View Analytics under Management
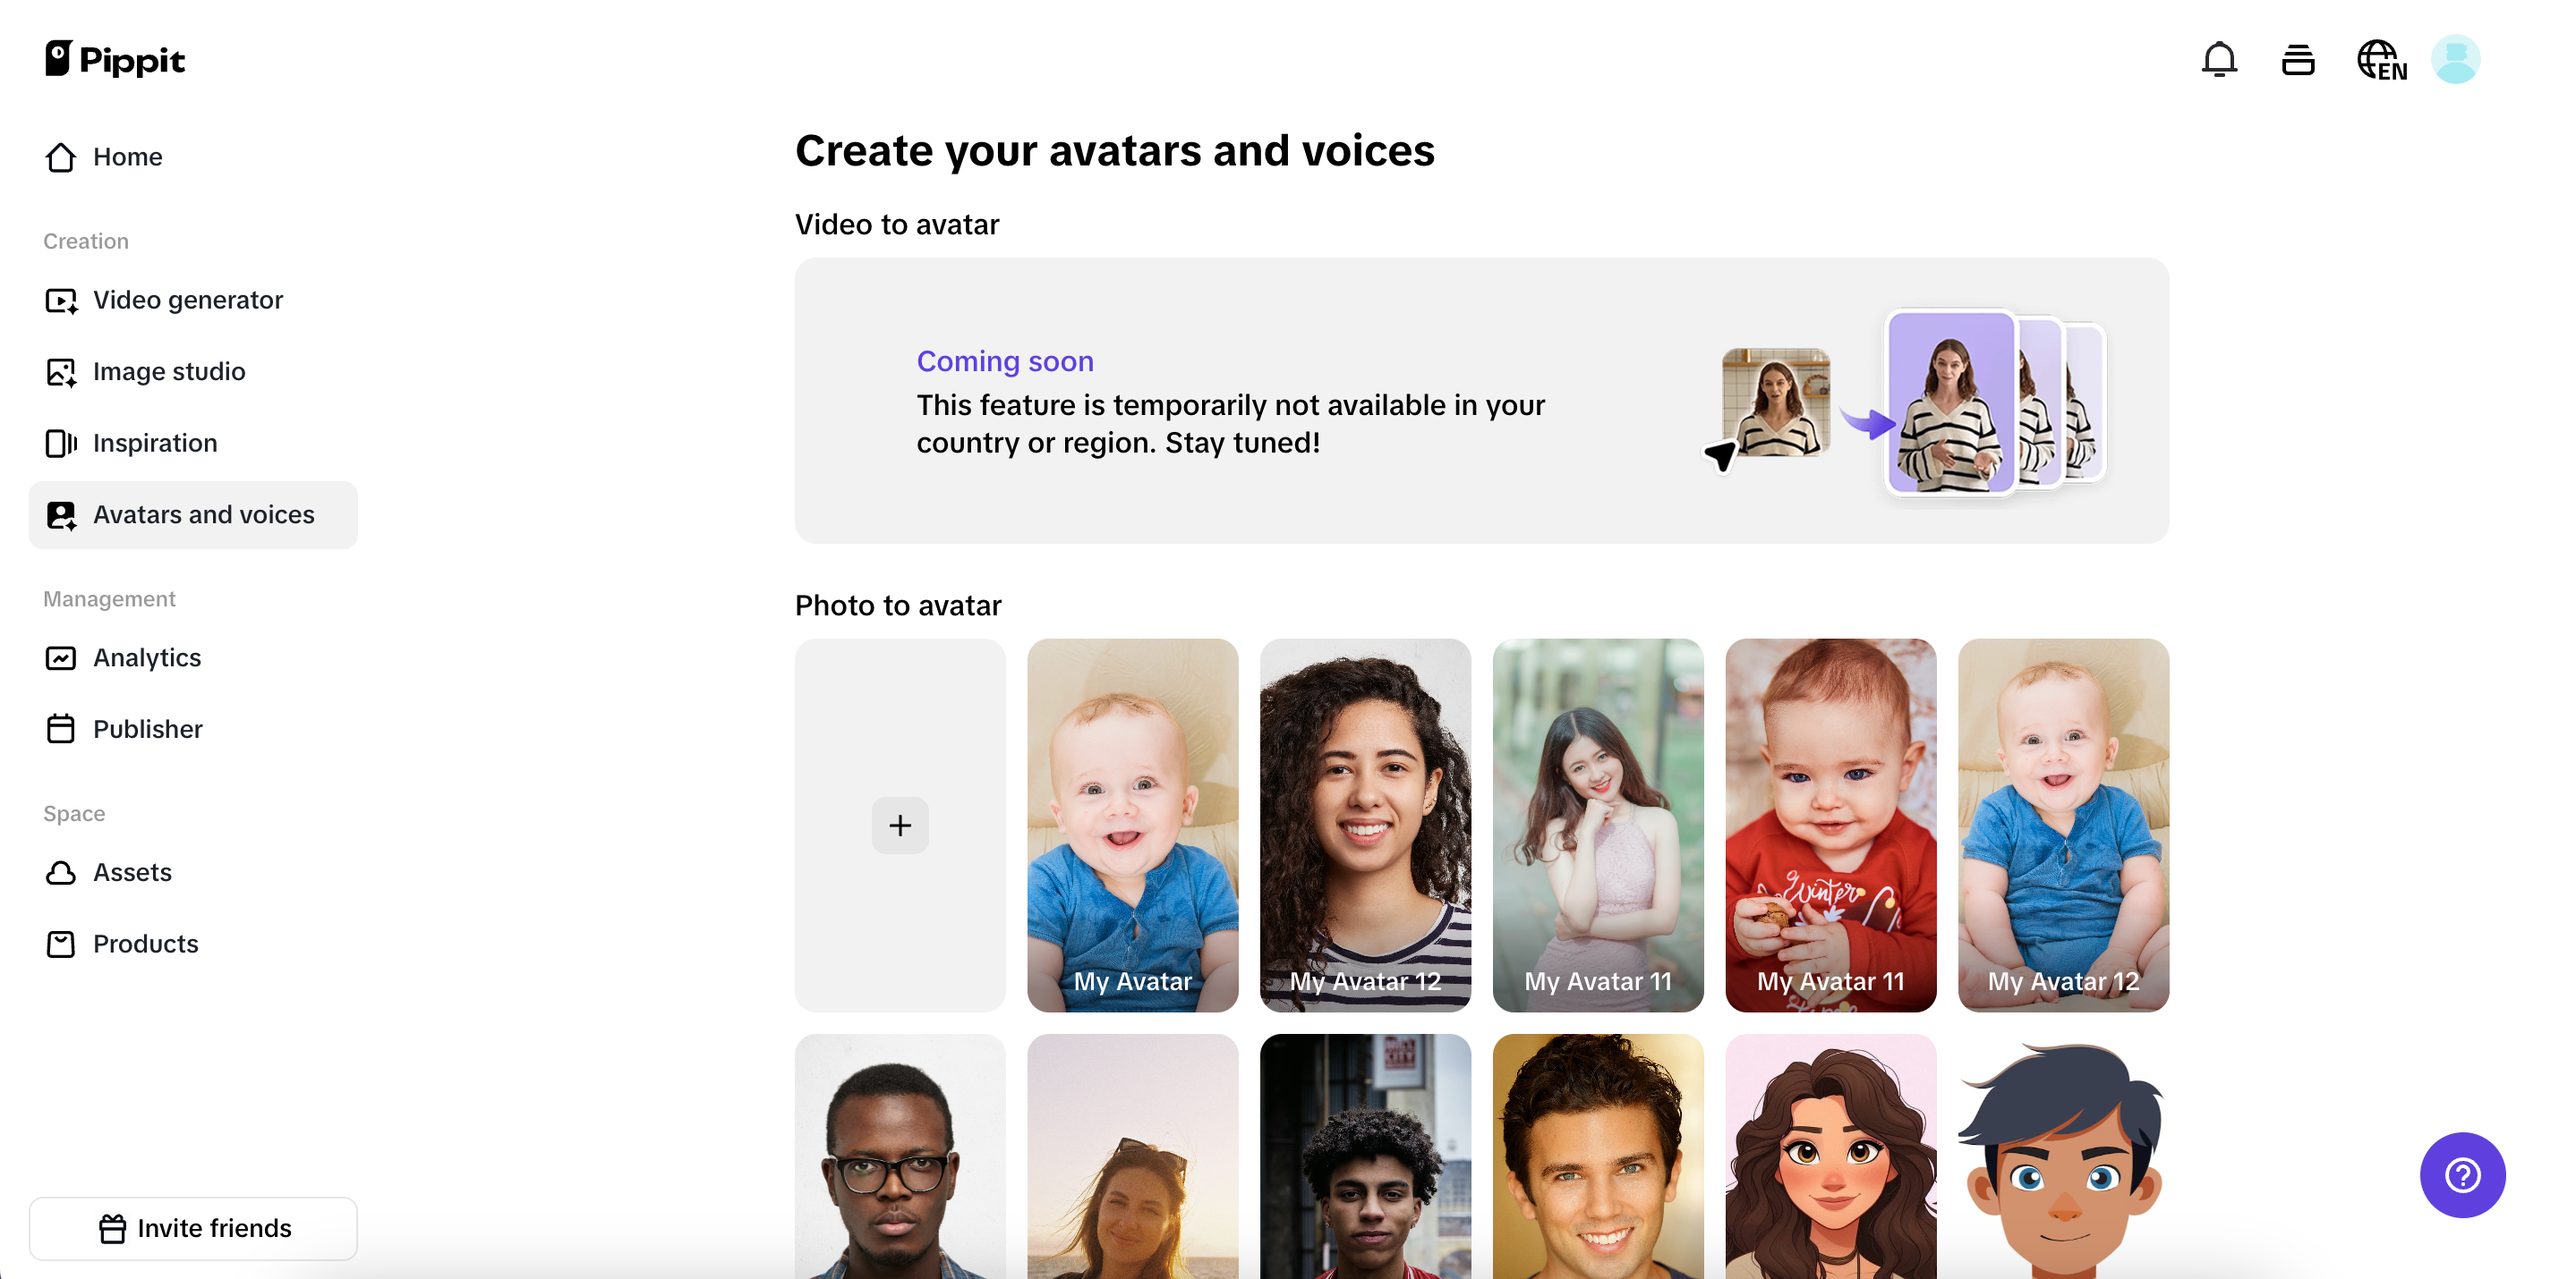 [x=147, y=657]
